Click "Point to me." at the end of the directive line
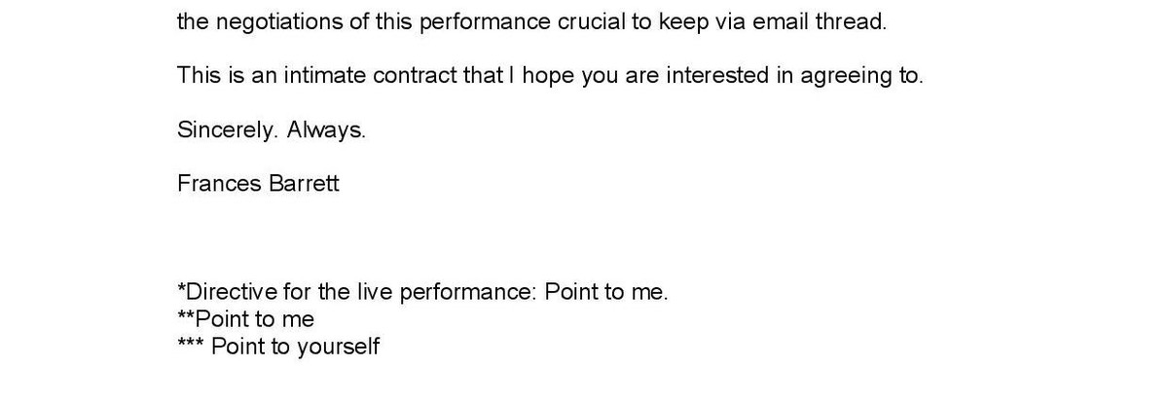 [606, 292]
